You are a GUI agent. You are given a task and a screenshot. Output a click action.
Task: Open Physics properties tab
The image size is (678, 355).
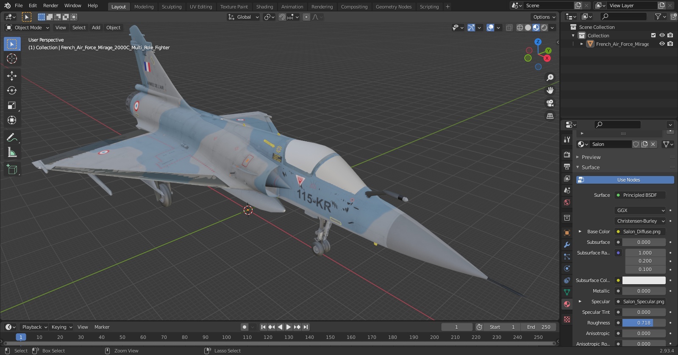pos(567,268)
